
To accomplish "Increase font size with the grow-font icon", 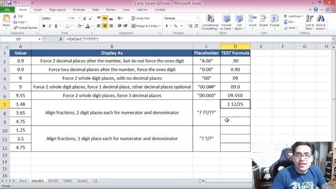I will tap(85, 18).
